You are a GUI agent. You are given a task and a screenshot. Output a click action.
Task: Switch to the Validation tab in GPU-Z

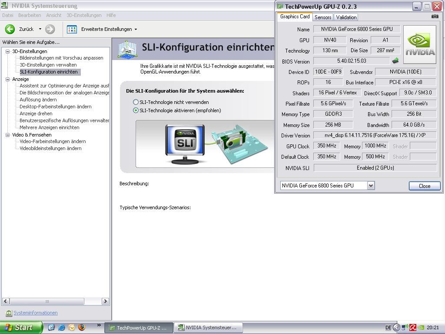point(346,17)
